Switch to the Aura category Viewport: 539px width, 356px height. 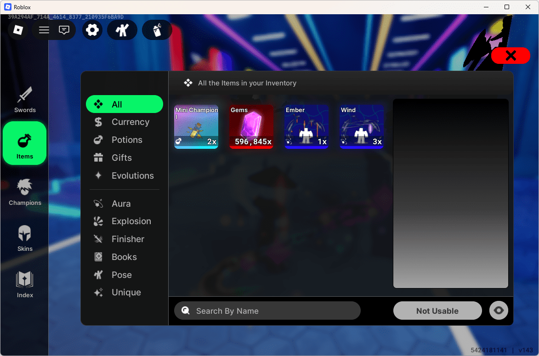(x=121, y=203)
